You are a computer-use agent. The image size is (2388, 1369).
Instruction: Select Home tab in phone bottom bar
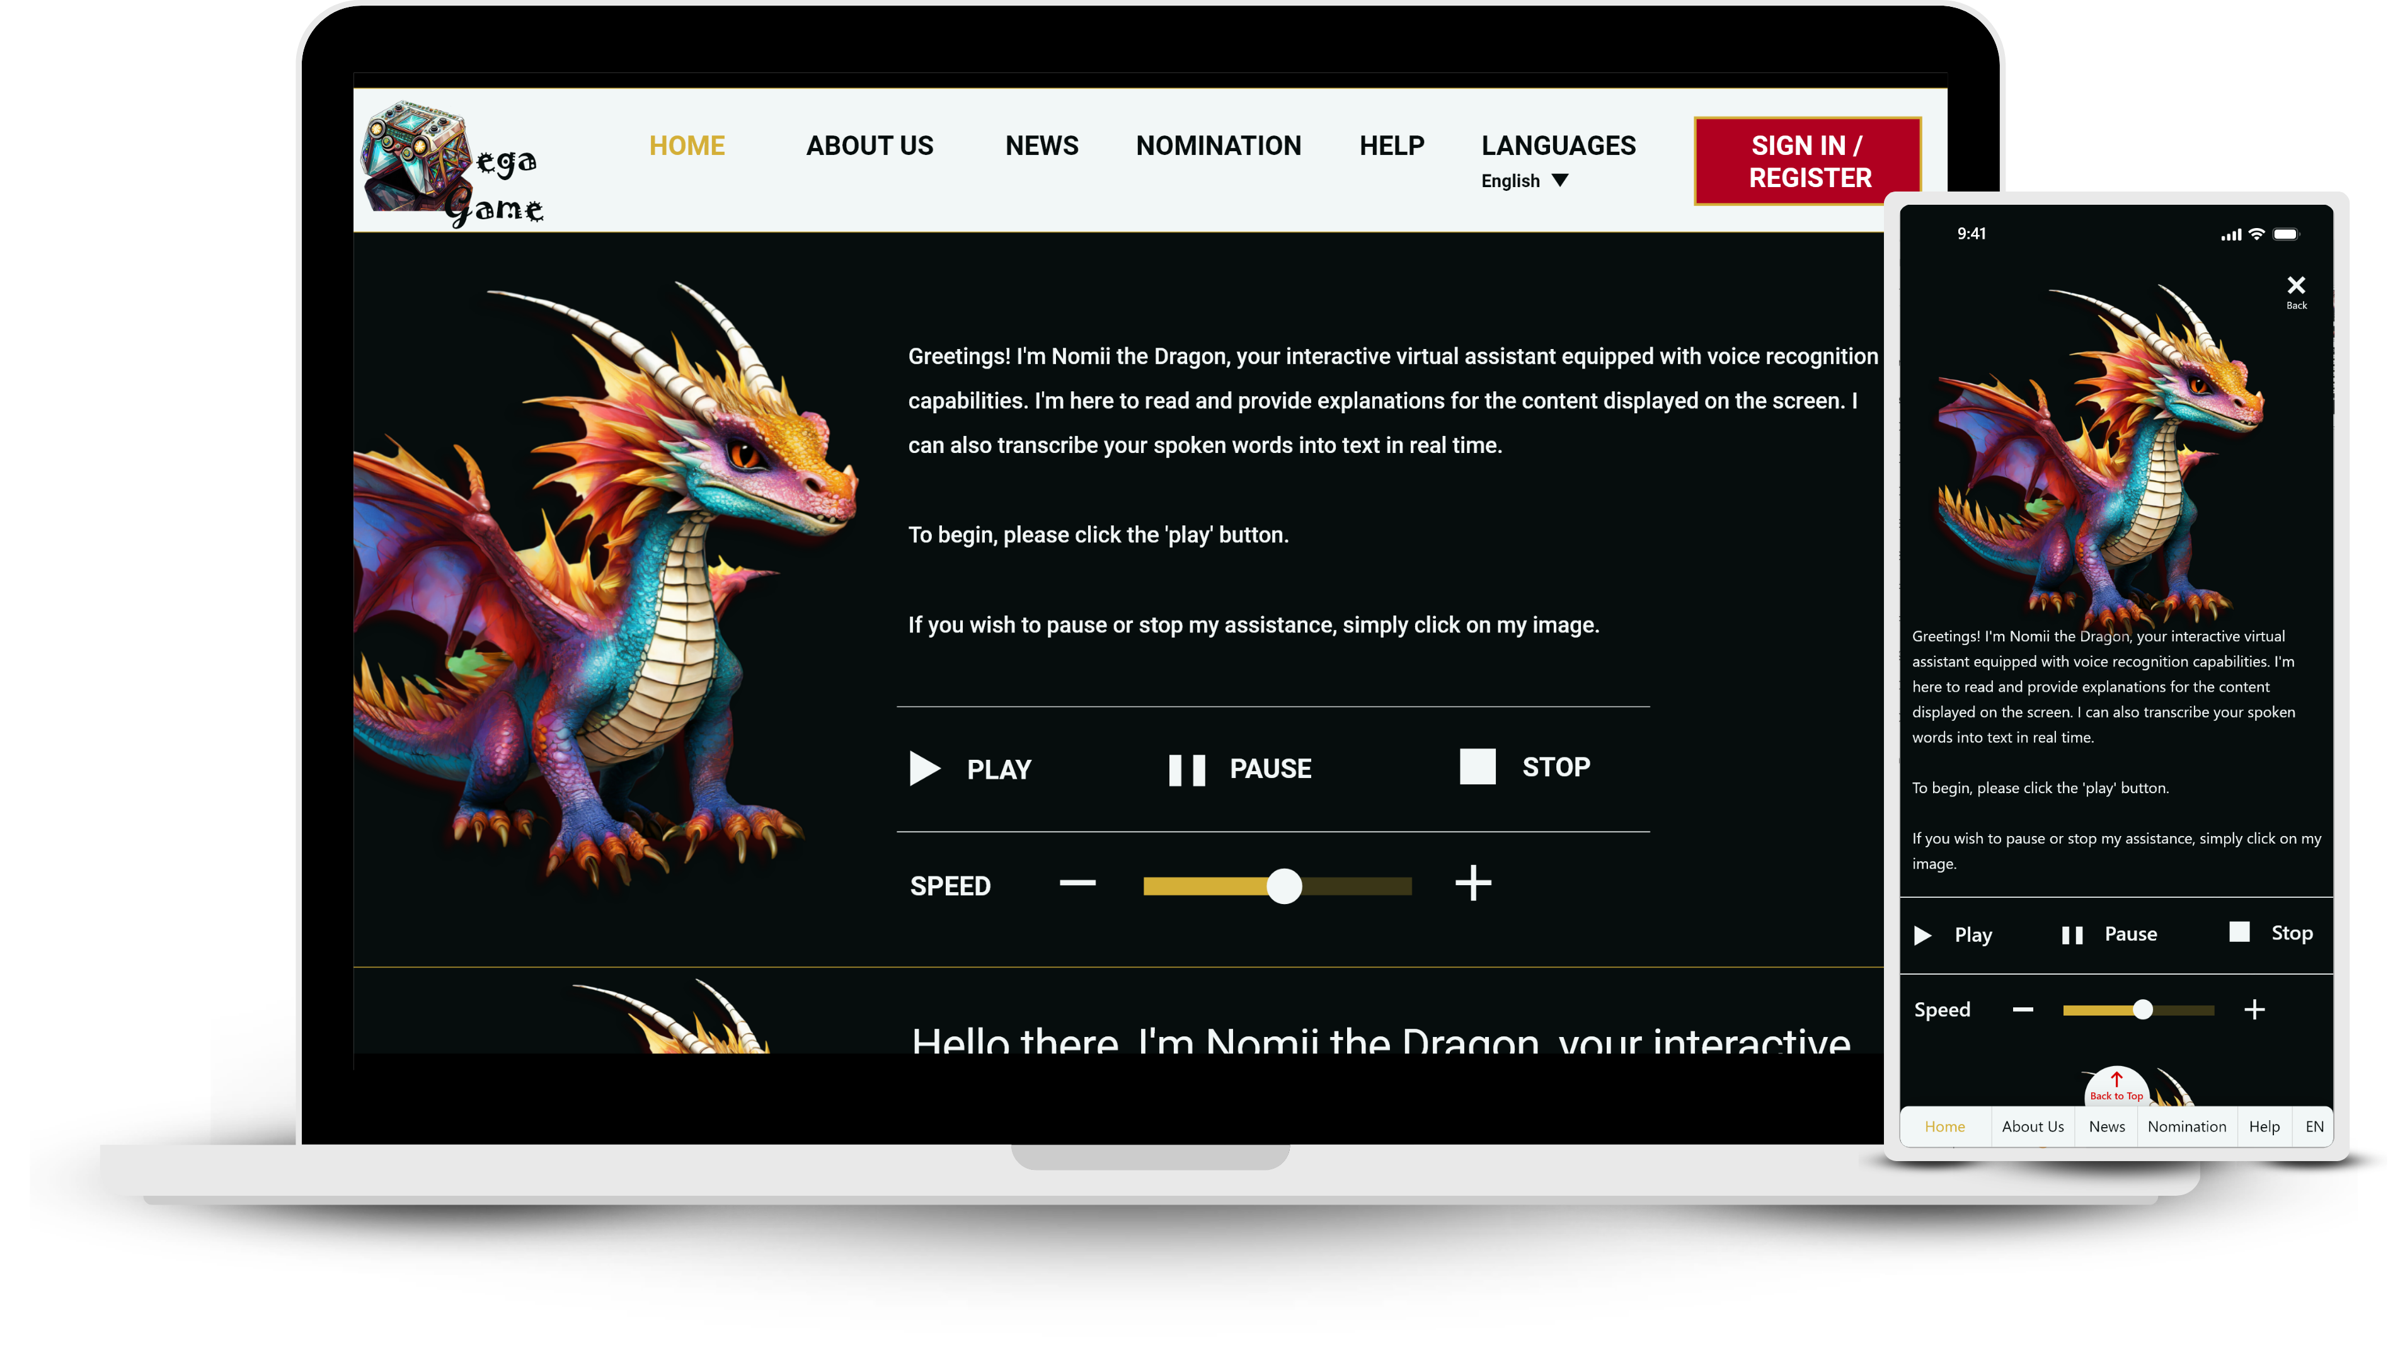click(1944, 1126)
